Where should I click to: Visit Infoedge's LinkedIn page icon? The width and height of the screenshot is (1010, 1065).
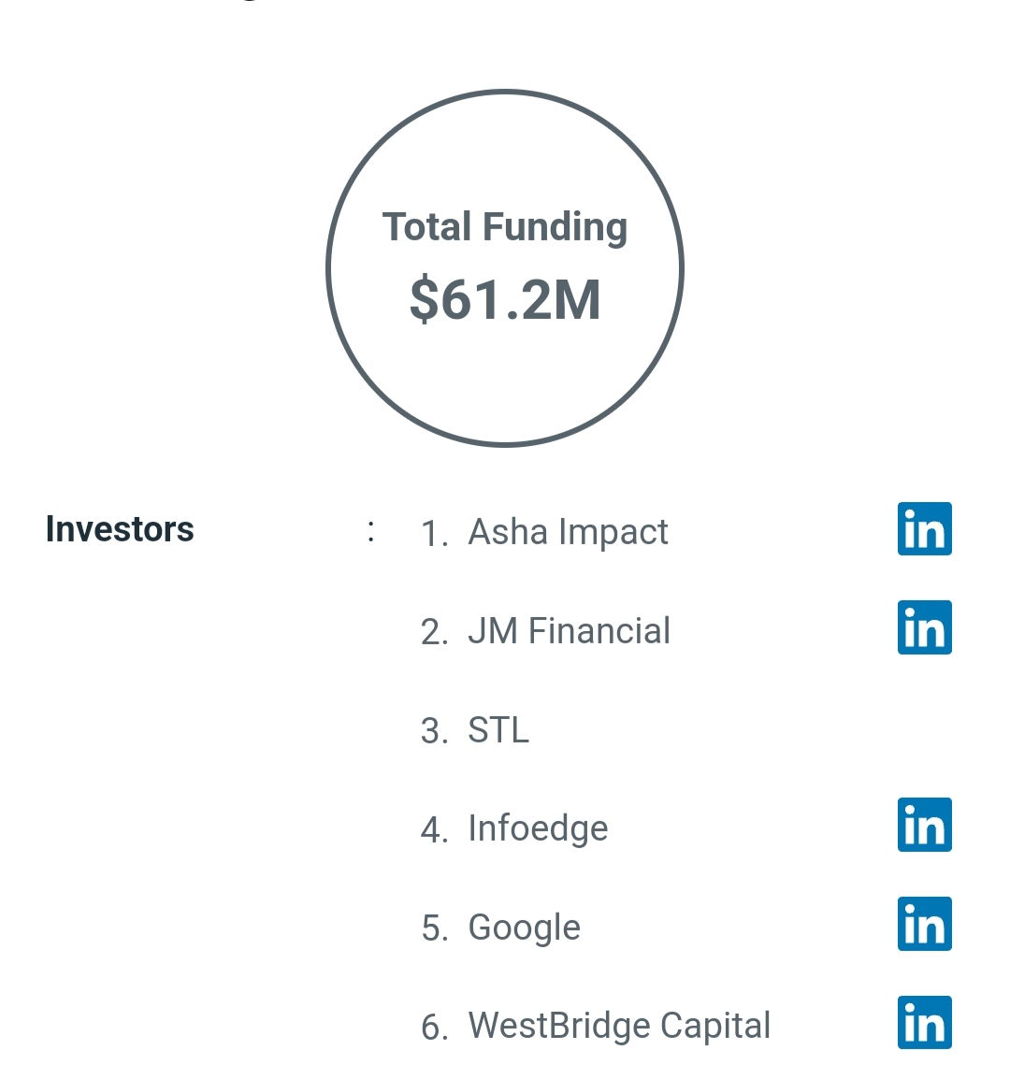(924, 825)
